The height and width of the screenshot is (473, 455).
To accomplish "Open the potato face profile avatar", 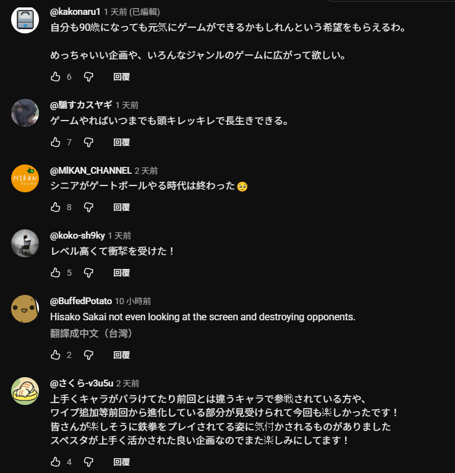I will 25,309.
